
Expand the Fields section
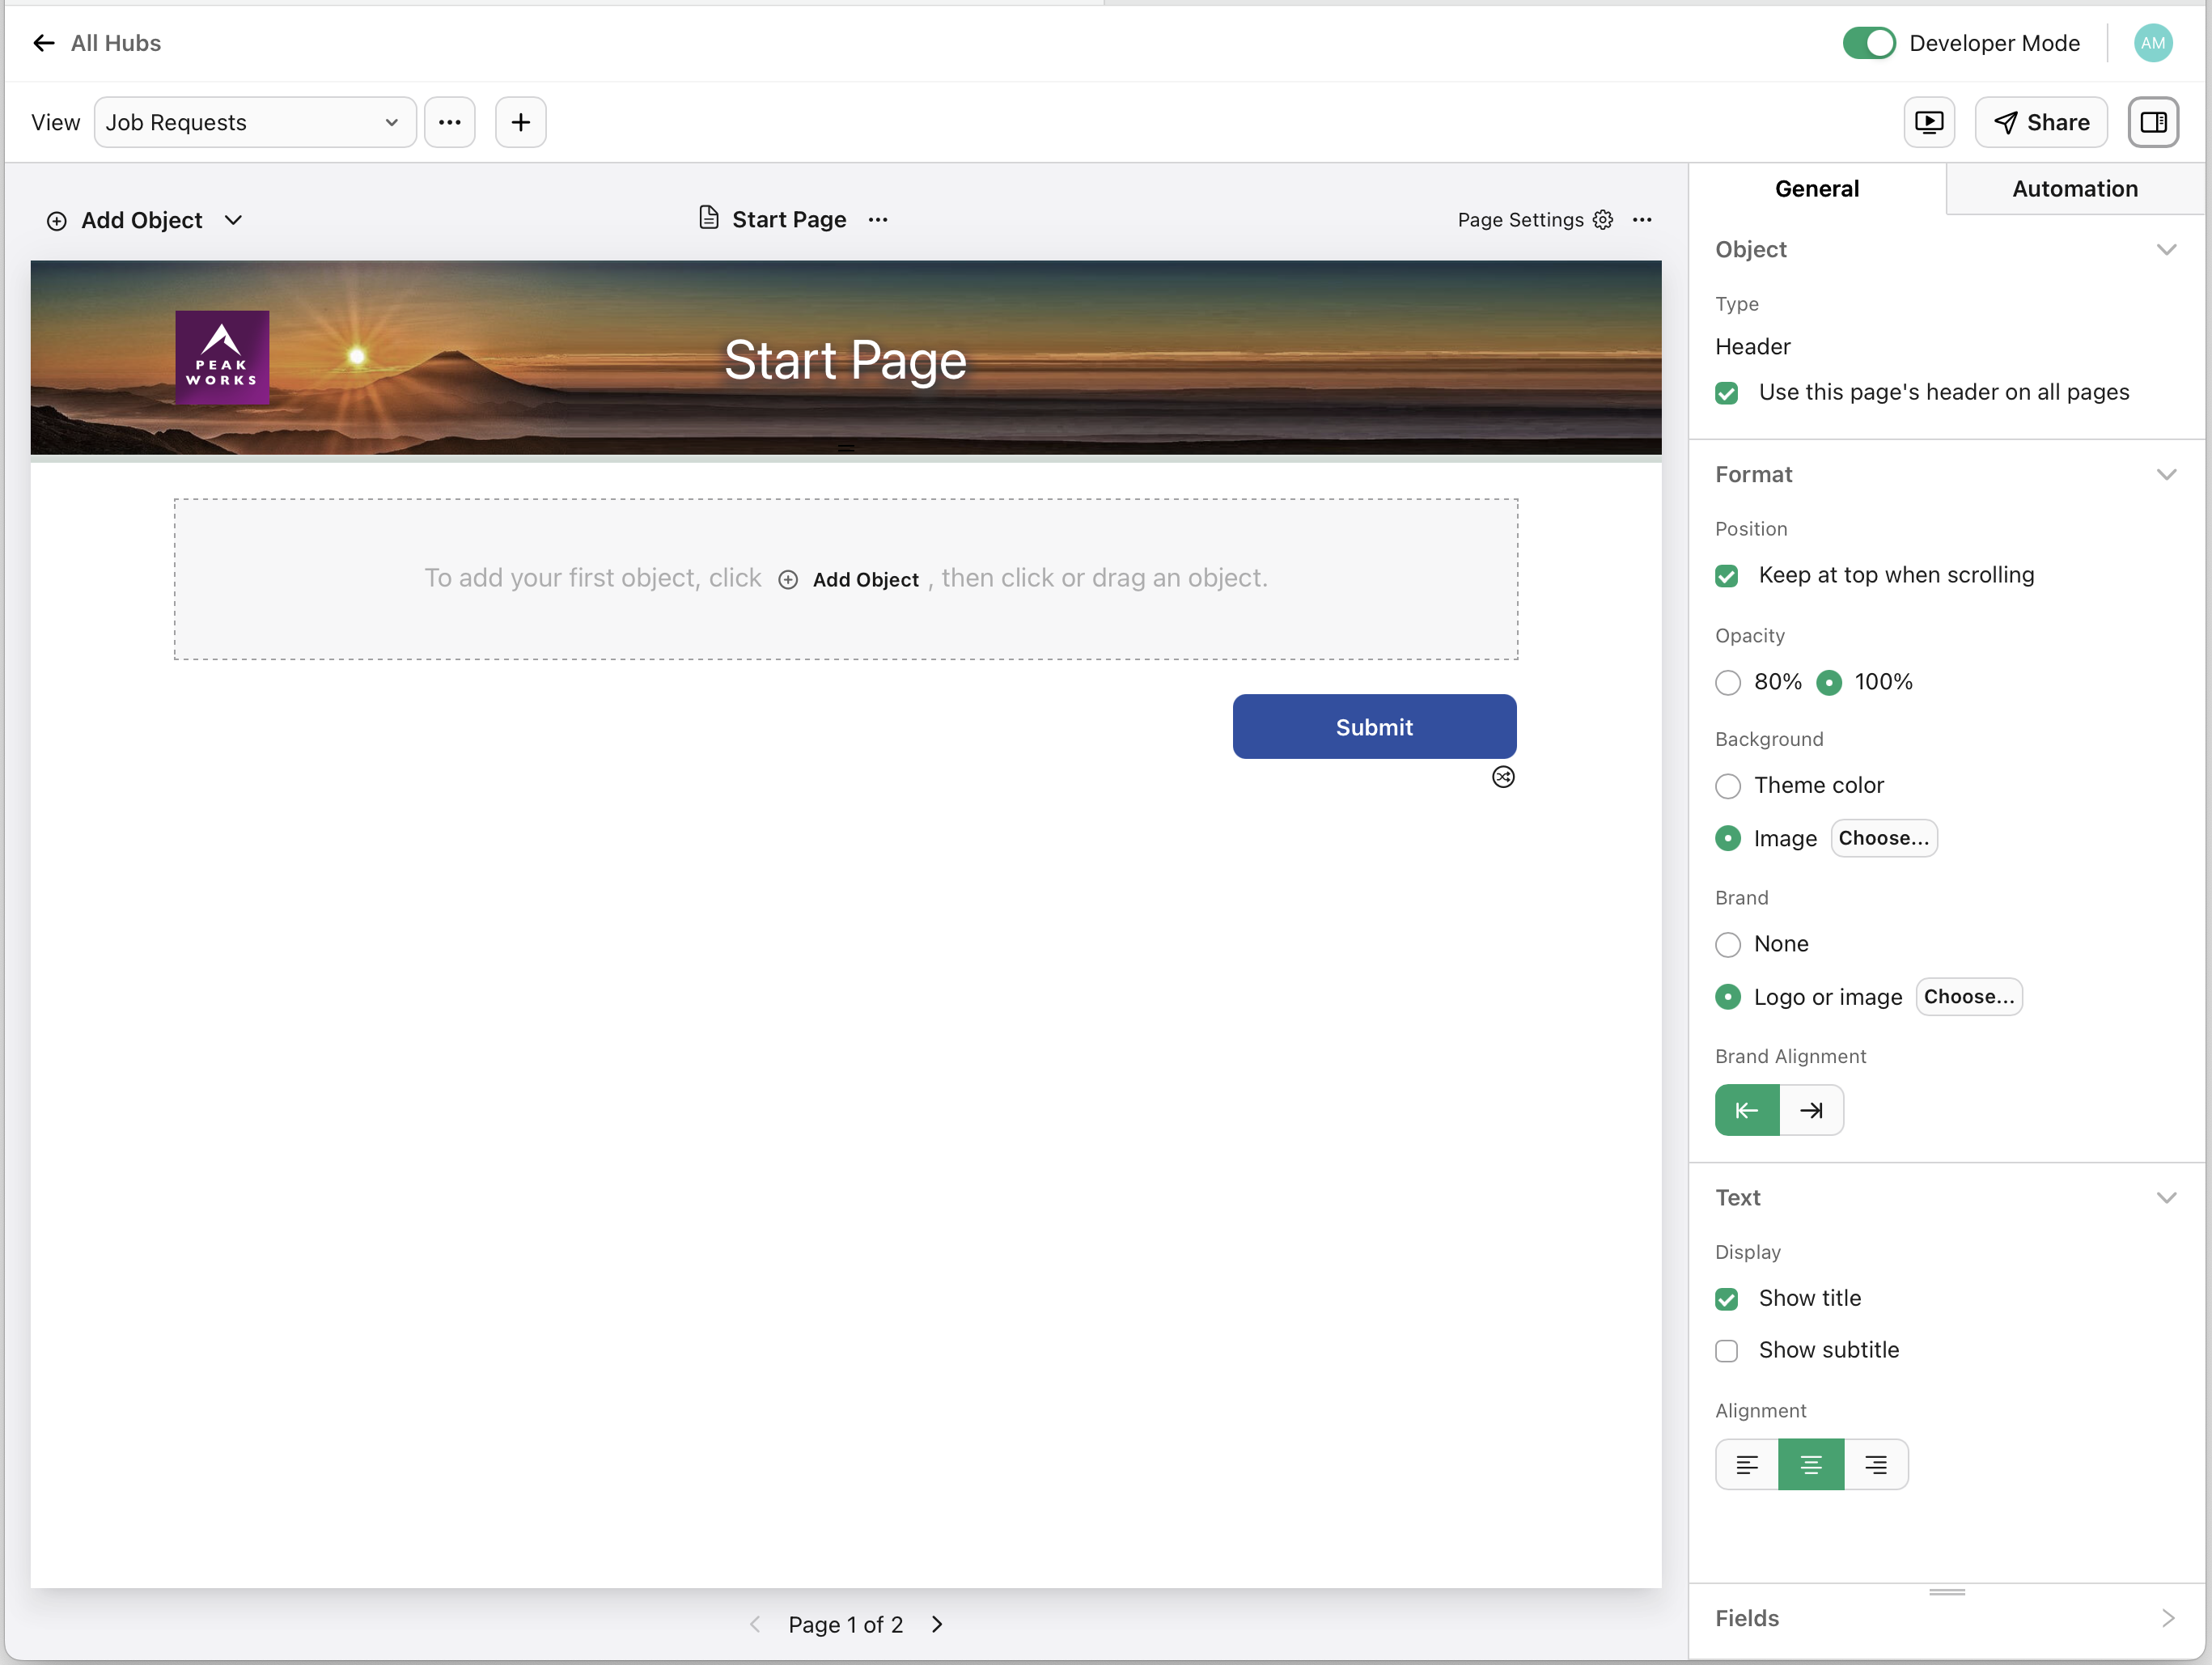[2167, 1617]
